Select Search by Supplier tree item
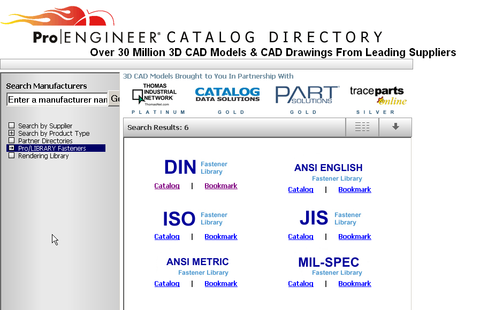 tap(45, 126)
